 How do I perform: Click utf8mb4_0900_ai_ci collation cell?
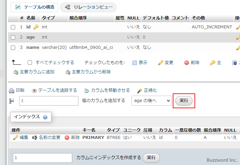point(91,47)
